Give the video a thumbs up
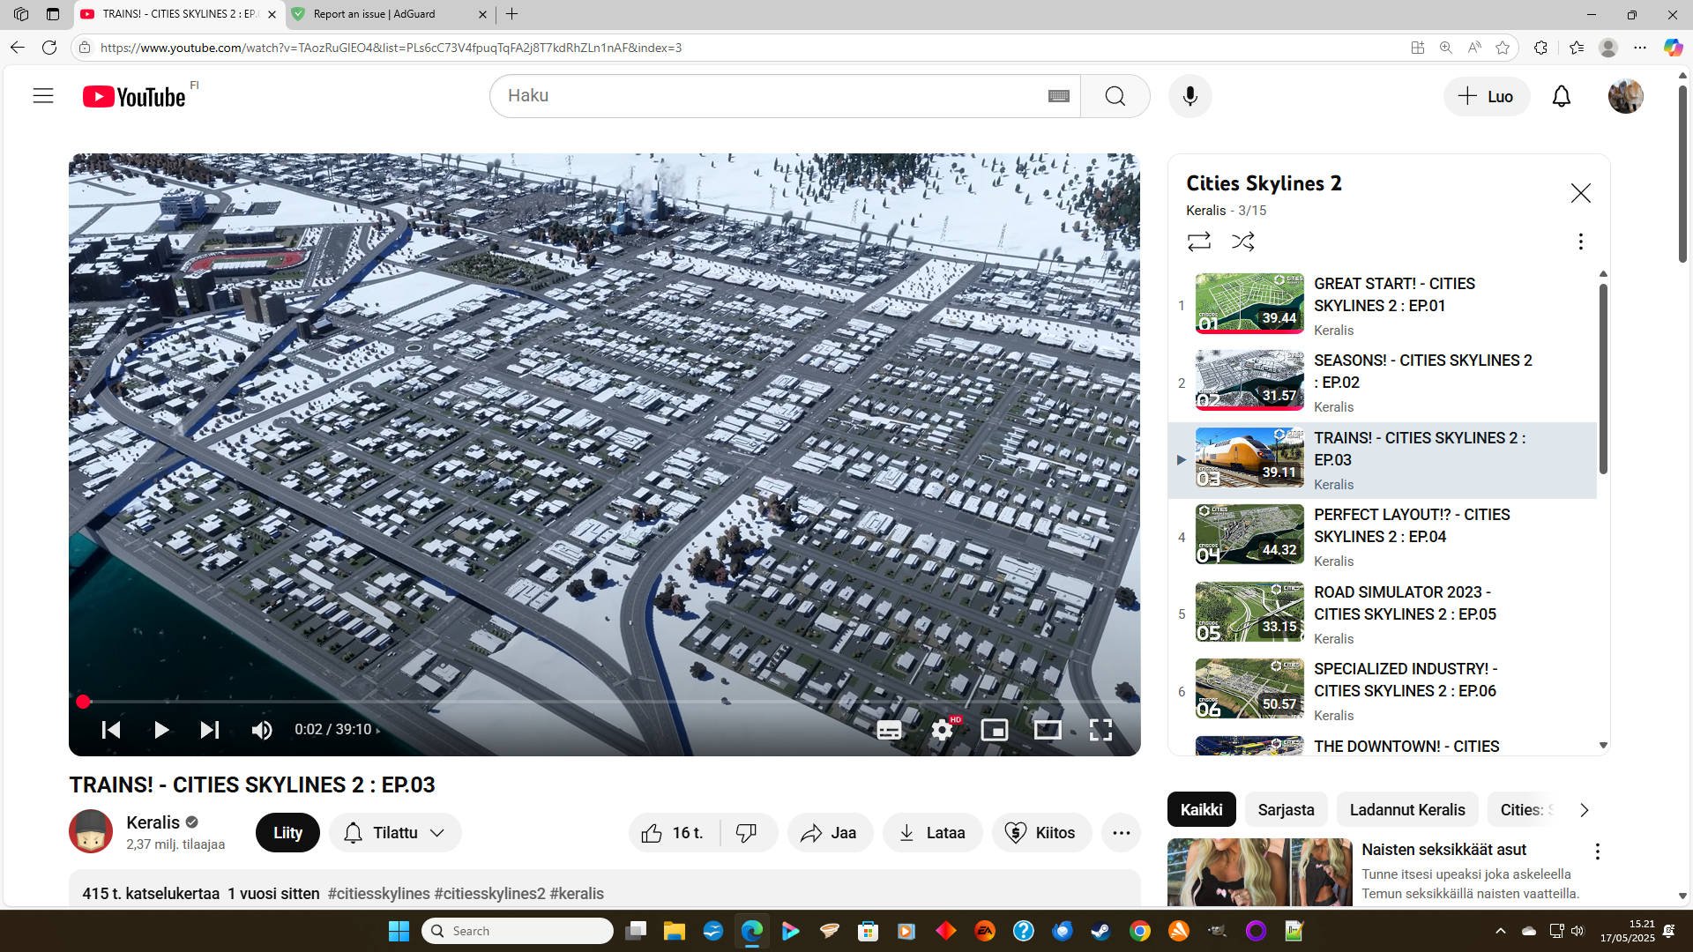Viewport: 1693px width, 952px height. [x=653, y=832]
